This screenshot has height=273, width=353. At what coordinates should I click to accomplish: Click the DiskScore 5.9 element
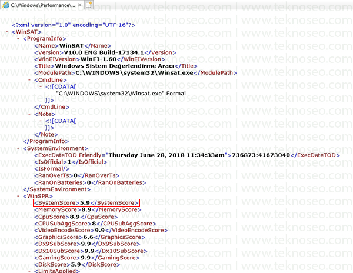77,264
